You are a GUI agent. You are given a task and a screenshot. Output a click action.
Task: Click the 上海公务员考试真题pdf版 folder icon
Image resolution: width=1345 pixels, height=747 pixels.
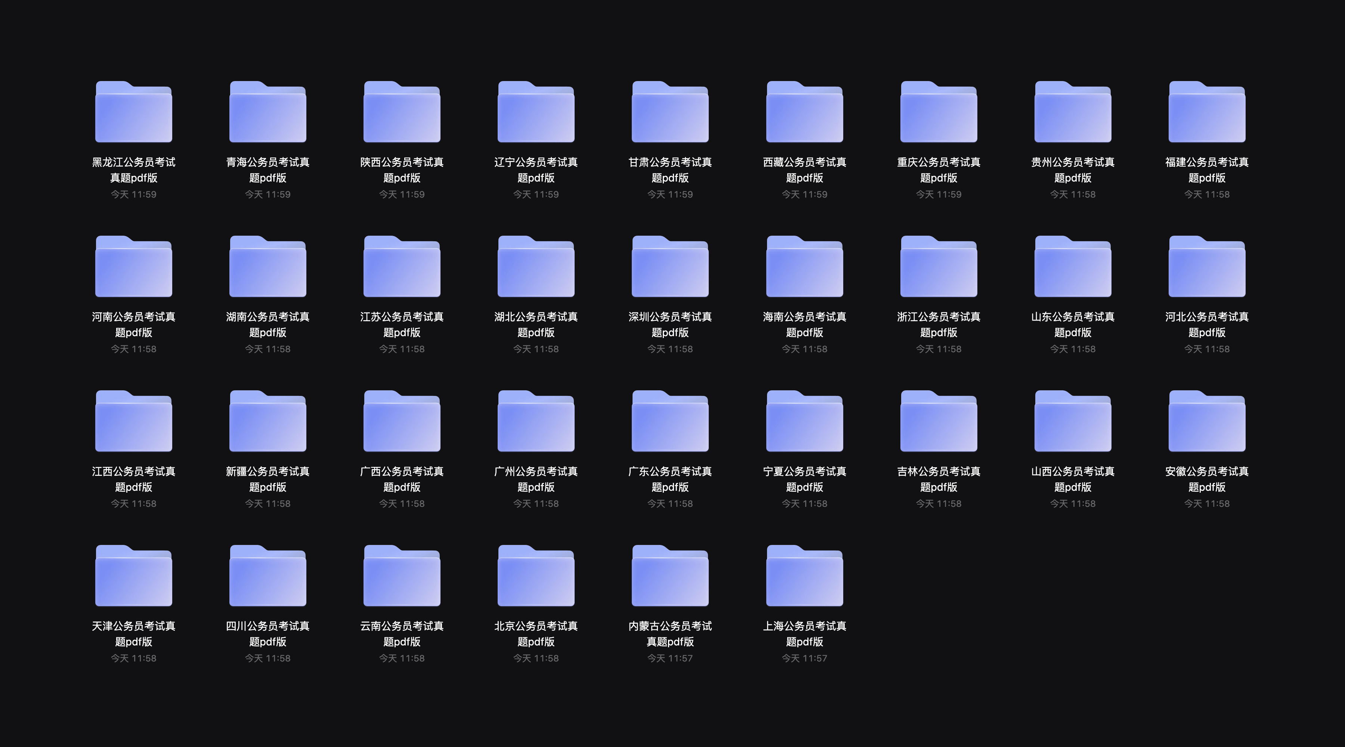coord(805,575)
